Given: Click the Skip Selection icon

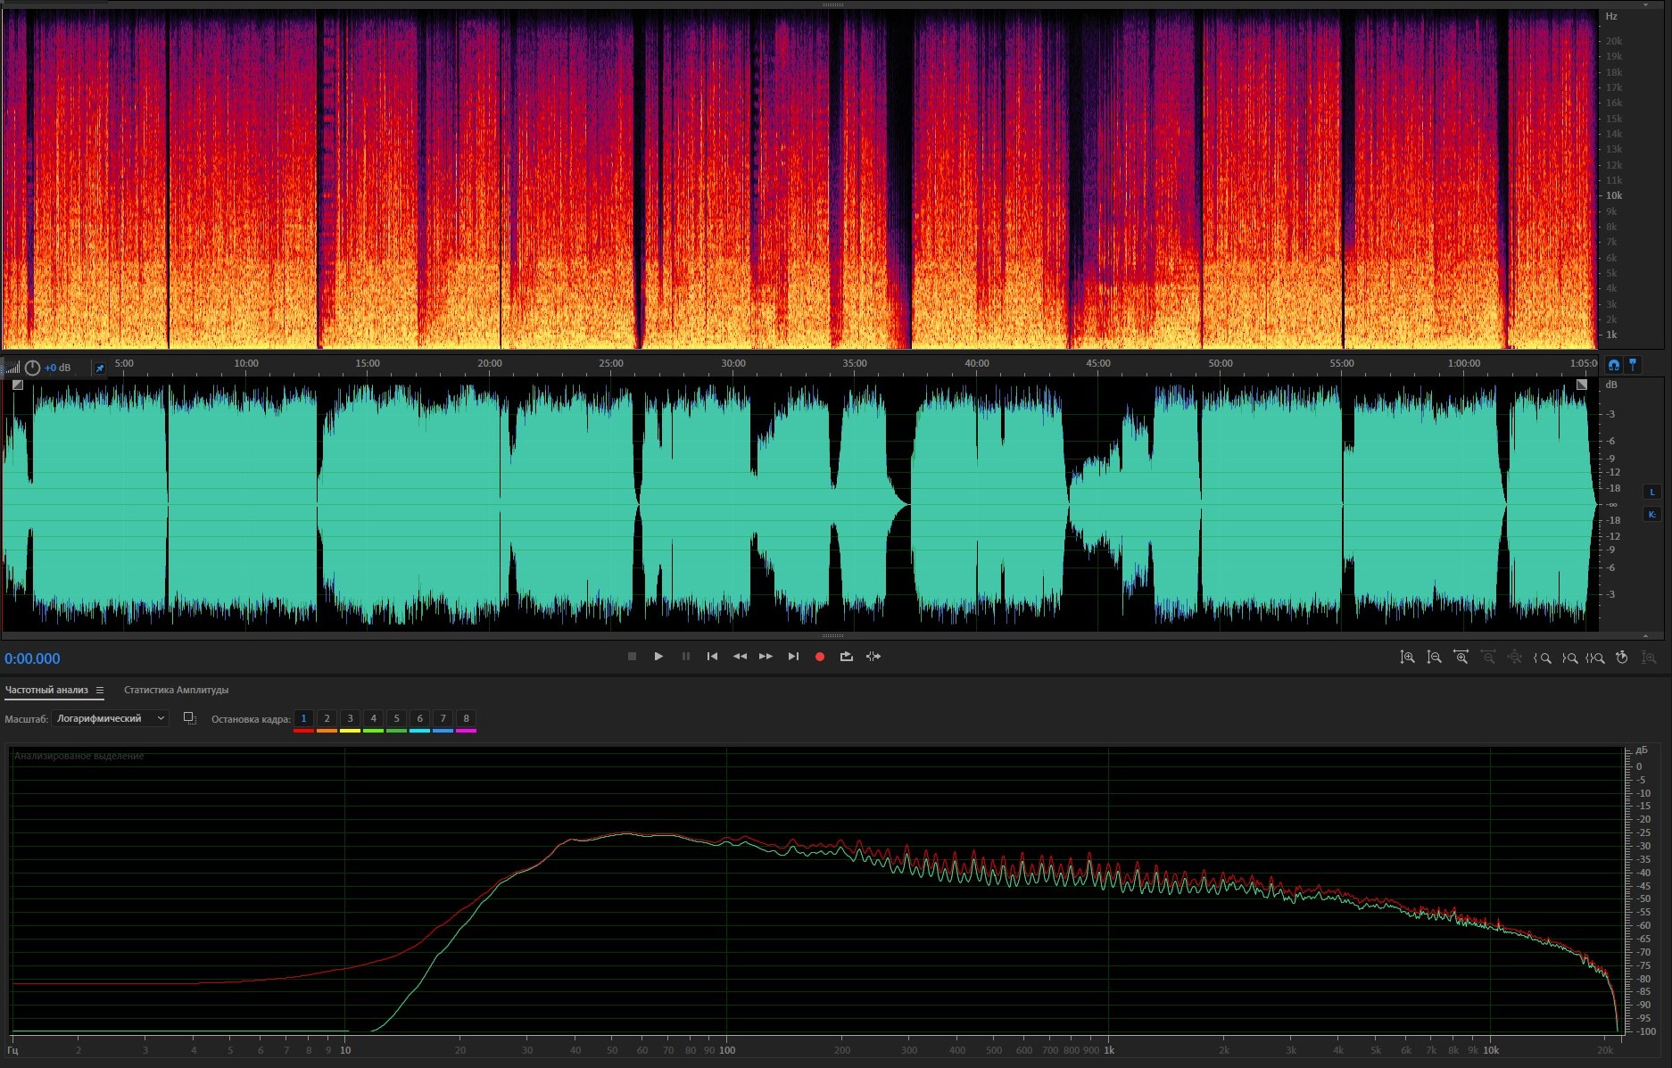Looking at the screenshot, I should pos(873,657).
